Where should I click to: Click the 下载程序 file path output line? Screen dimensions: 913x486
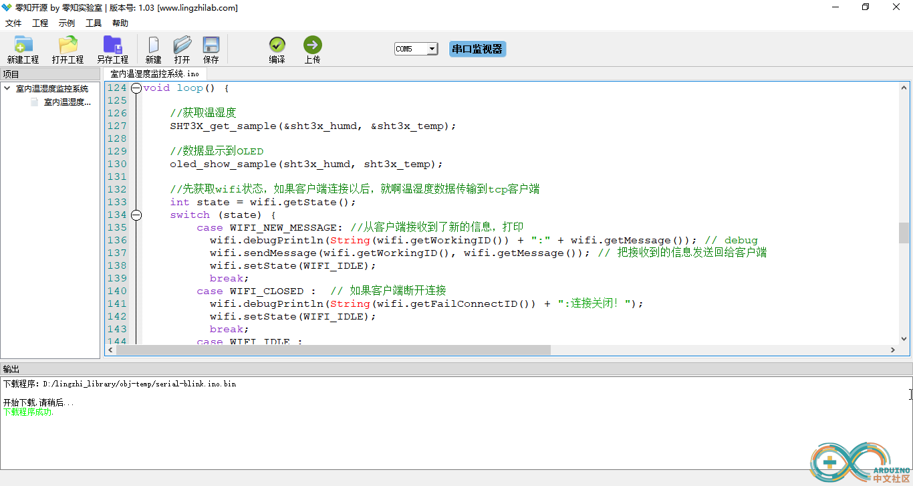click(x=120, y=384)
